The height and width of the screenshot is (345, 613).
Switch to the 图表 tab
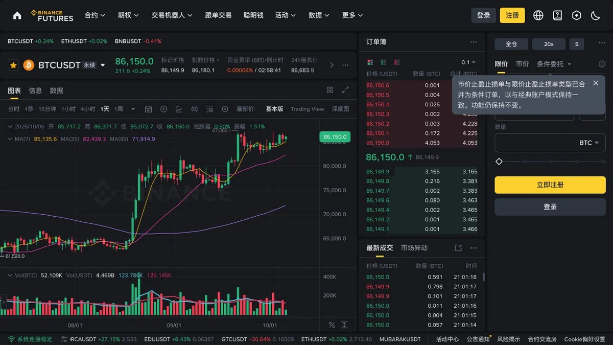[x=14, y=90]
